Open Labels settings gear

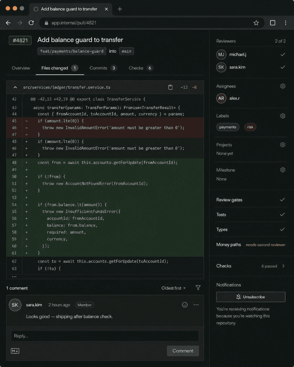point(283,116)
